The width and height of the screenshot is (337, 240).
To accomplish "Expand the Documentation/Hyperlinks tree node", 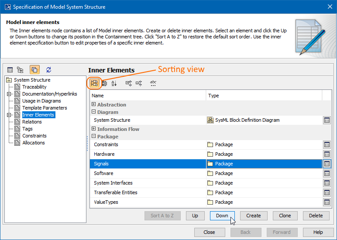I will pyautogui.click(x=9, y=94).
